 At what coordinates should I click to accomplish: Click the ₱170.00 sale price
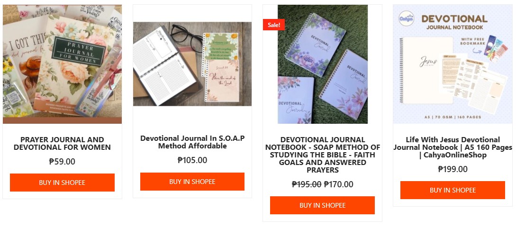coord(339,184)
